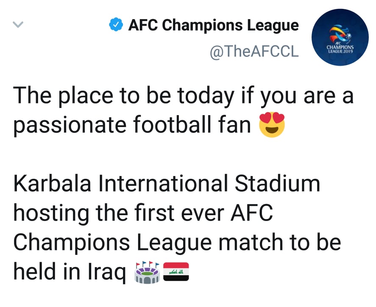Click the 'The place to be today' line
This screenshot has width=376, height=307.
(183, 97)
